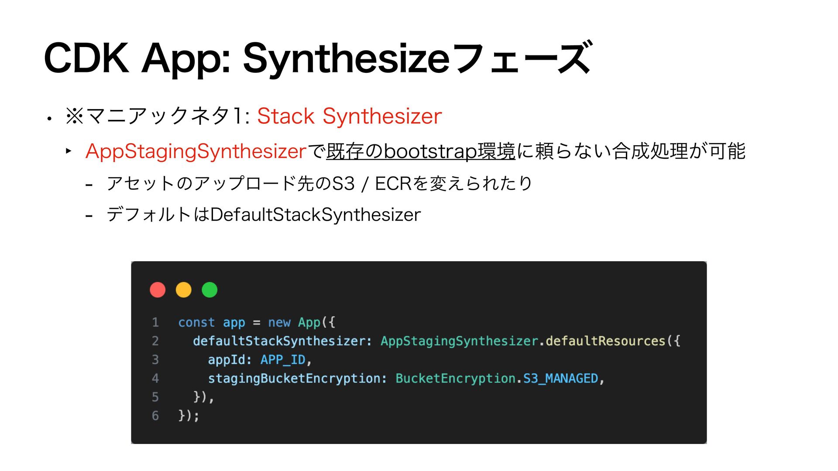Click code line number 5

point(155,397)
